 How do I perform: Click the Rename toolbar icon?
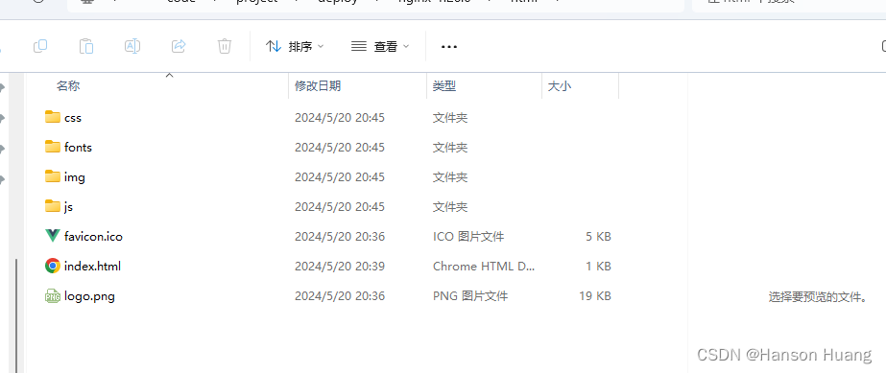pos(132,46)
